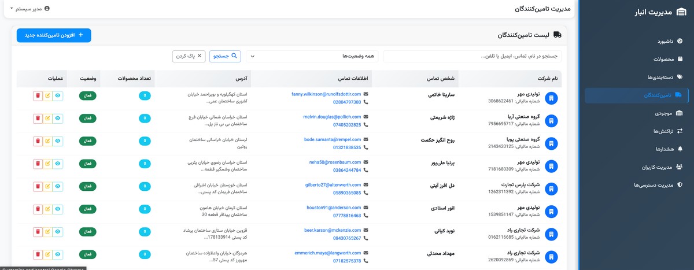
Task: Click email link fanny.wilkinson@runolfsdottir.com
Action: pyautogui.click(x=326, y=94)
